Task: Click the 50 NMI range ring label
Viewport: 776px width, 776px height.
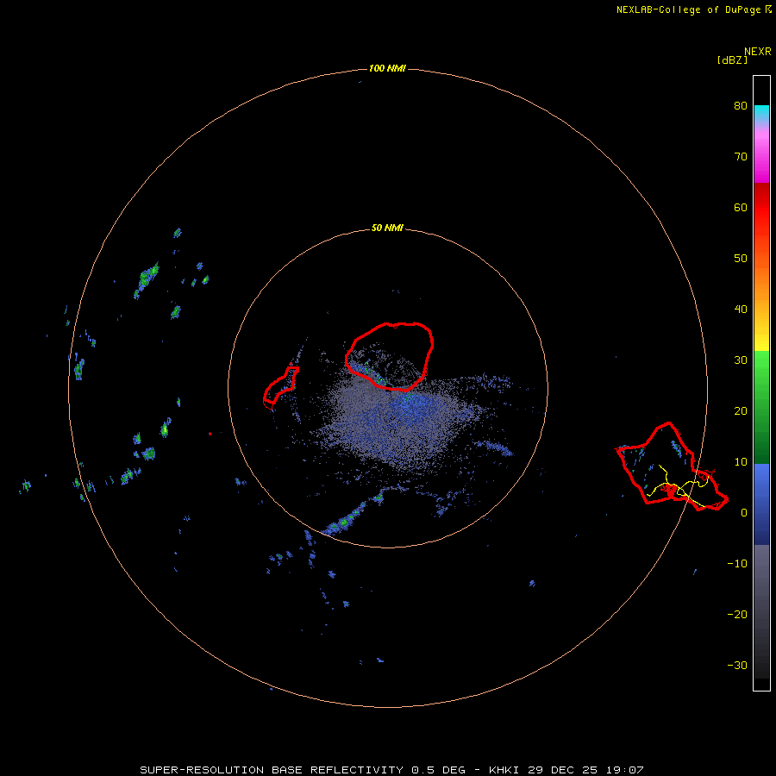Action: 387,228
